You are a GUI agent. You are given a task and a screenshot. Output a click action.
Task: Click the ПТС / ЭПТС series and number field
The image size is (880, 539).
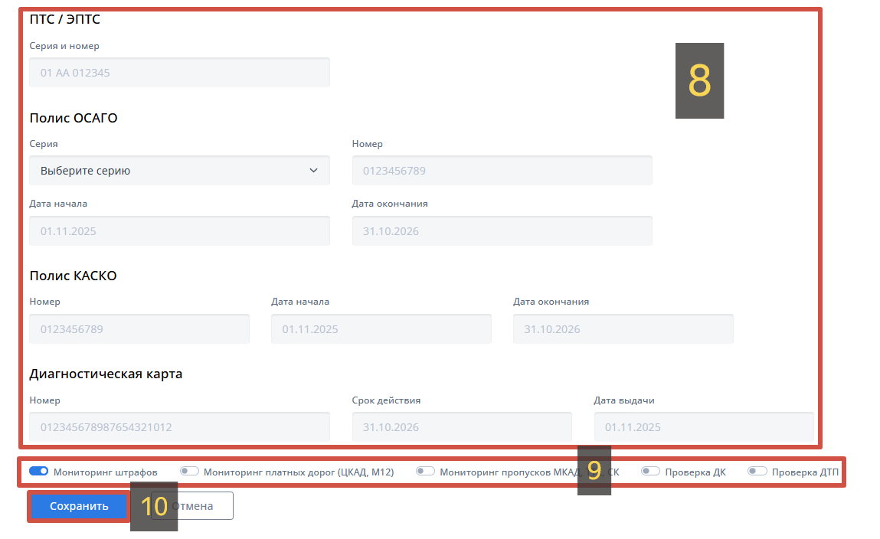pyautogui.click(x=179, y=73)
